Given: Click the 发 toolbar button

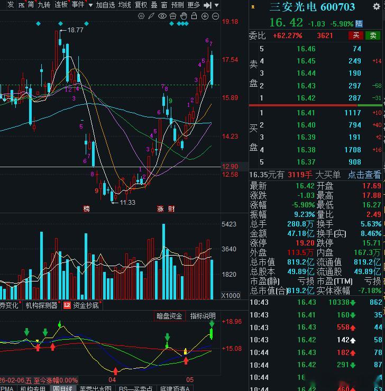Looking at the screenshot, I should click(x=11, y=5).
